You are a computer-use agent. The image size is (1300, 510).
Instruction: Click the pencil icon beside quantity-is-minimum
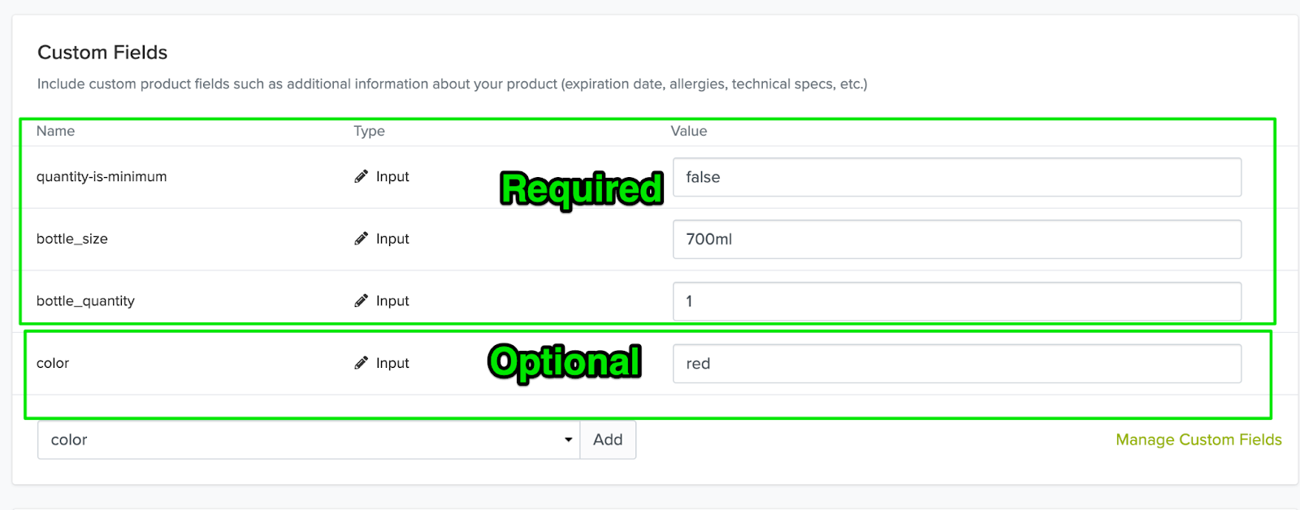(362, 176)
